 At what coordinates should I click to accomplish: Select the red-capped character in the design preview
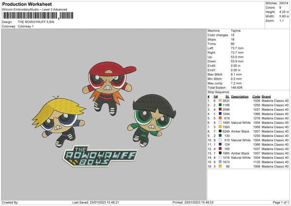109,88
